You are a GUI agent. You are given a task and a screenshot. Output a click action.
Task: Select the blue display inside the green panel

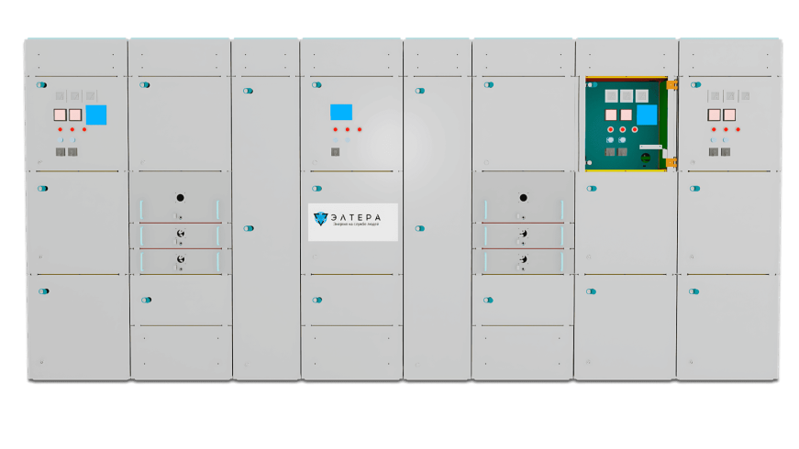click(647, 115)
